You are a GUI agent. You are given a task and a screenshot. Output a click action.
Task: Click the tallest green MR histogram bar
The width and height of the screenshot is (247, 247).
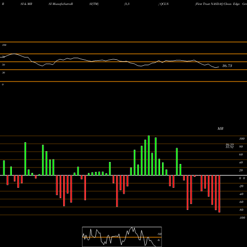pyautogui.click(x=149, y=156)
